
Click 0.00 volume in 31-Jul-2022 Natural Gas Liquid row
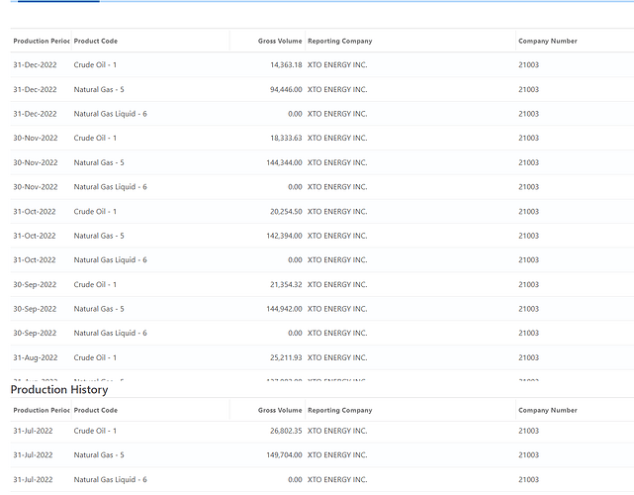click(295, 479)
